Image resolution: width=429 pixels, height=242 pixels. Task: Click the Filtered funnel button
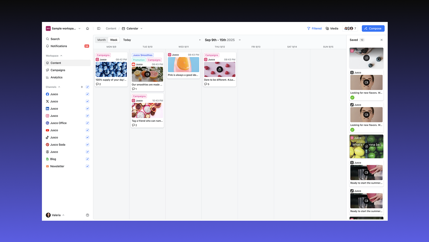click(x=314, y=28)
